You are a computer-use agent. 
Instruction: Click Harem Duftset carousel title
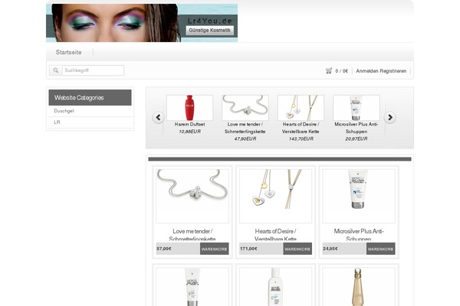[x=189, y=125]
